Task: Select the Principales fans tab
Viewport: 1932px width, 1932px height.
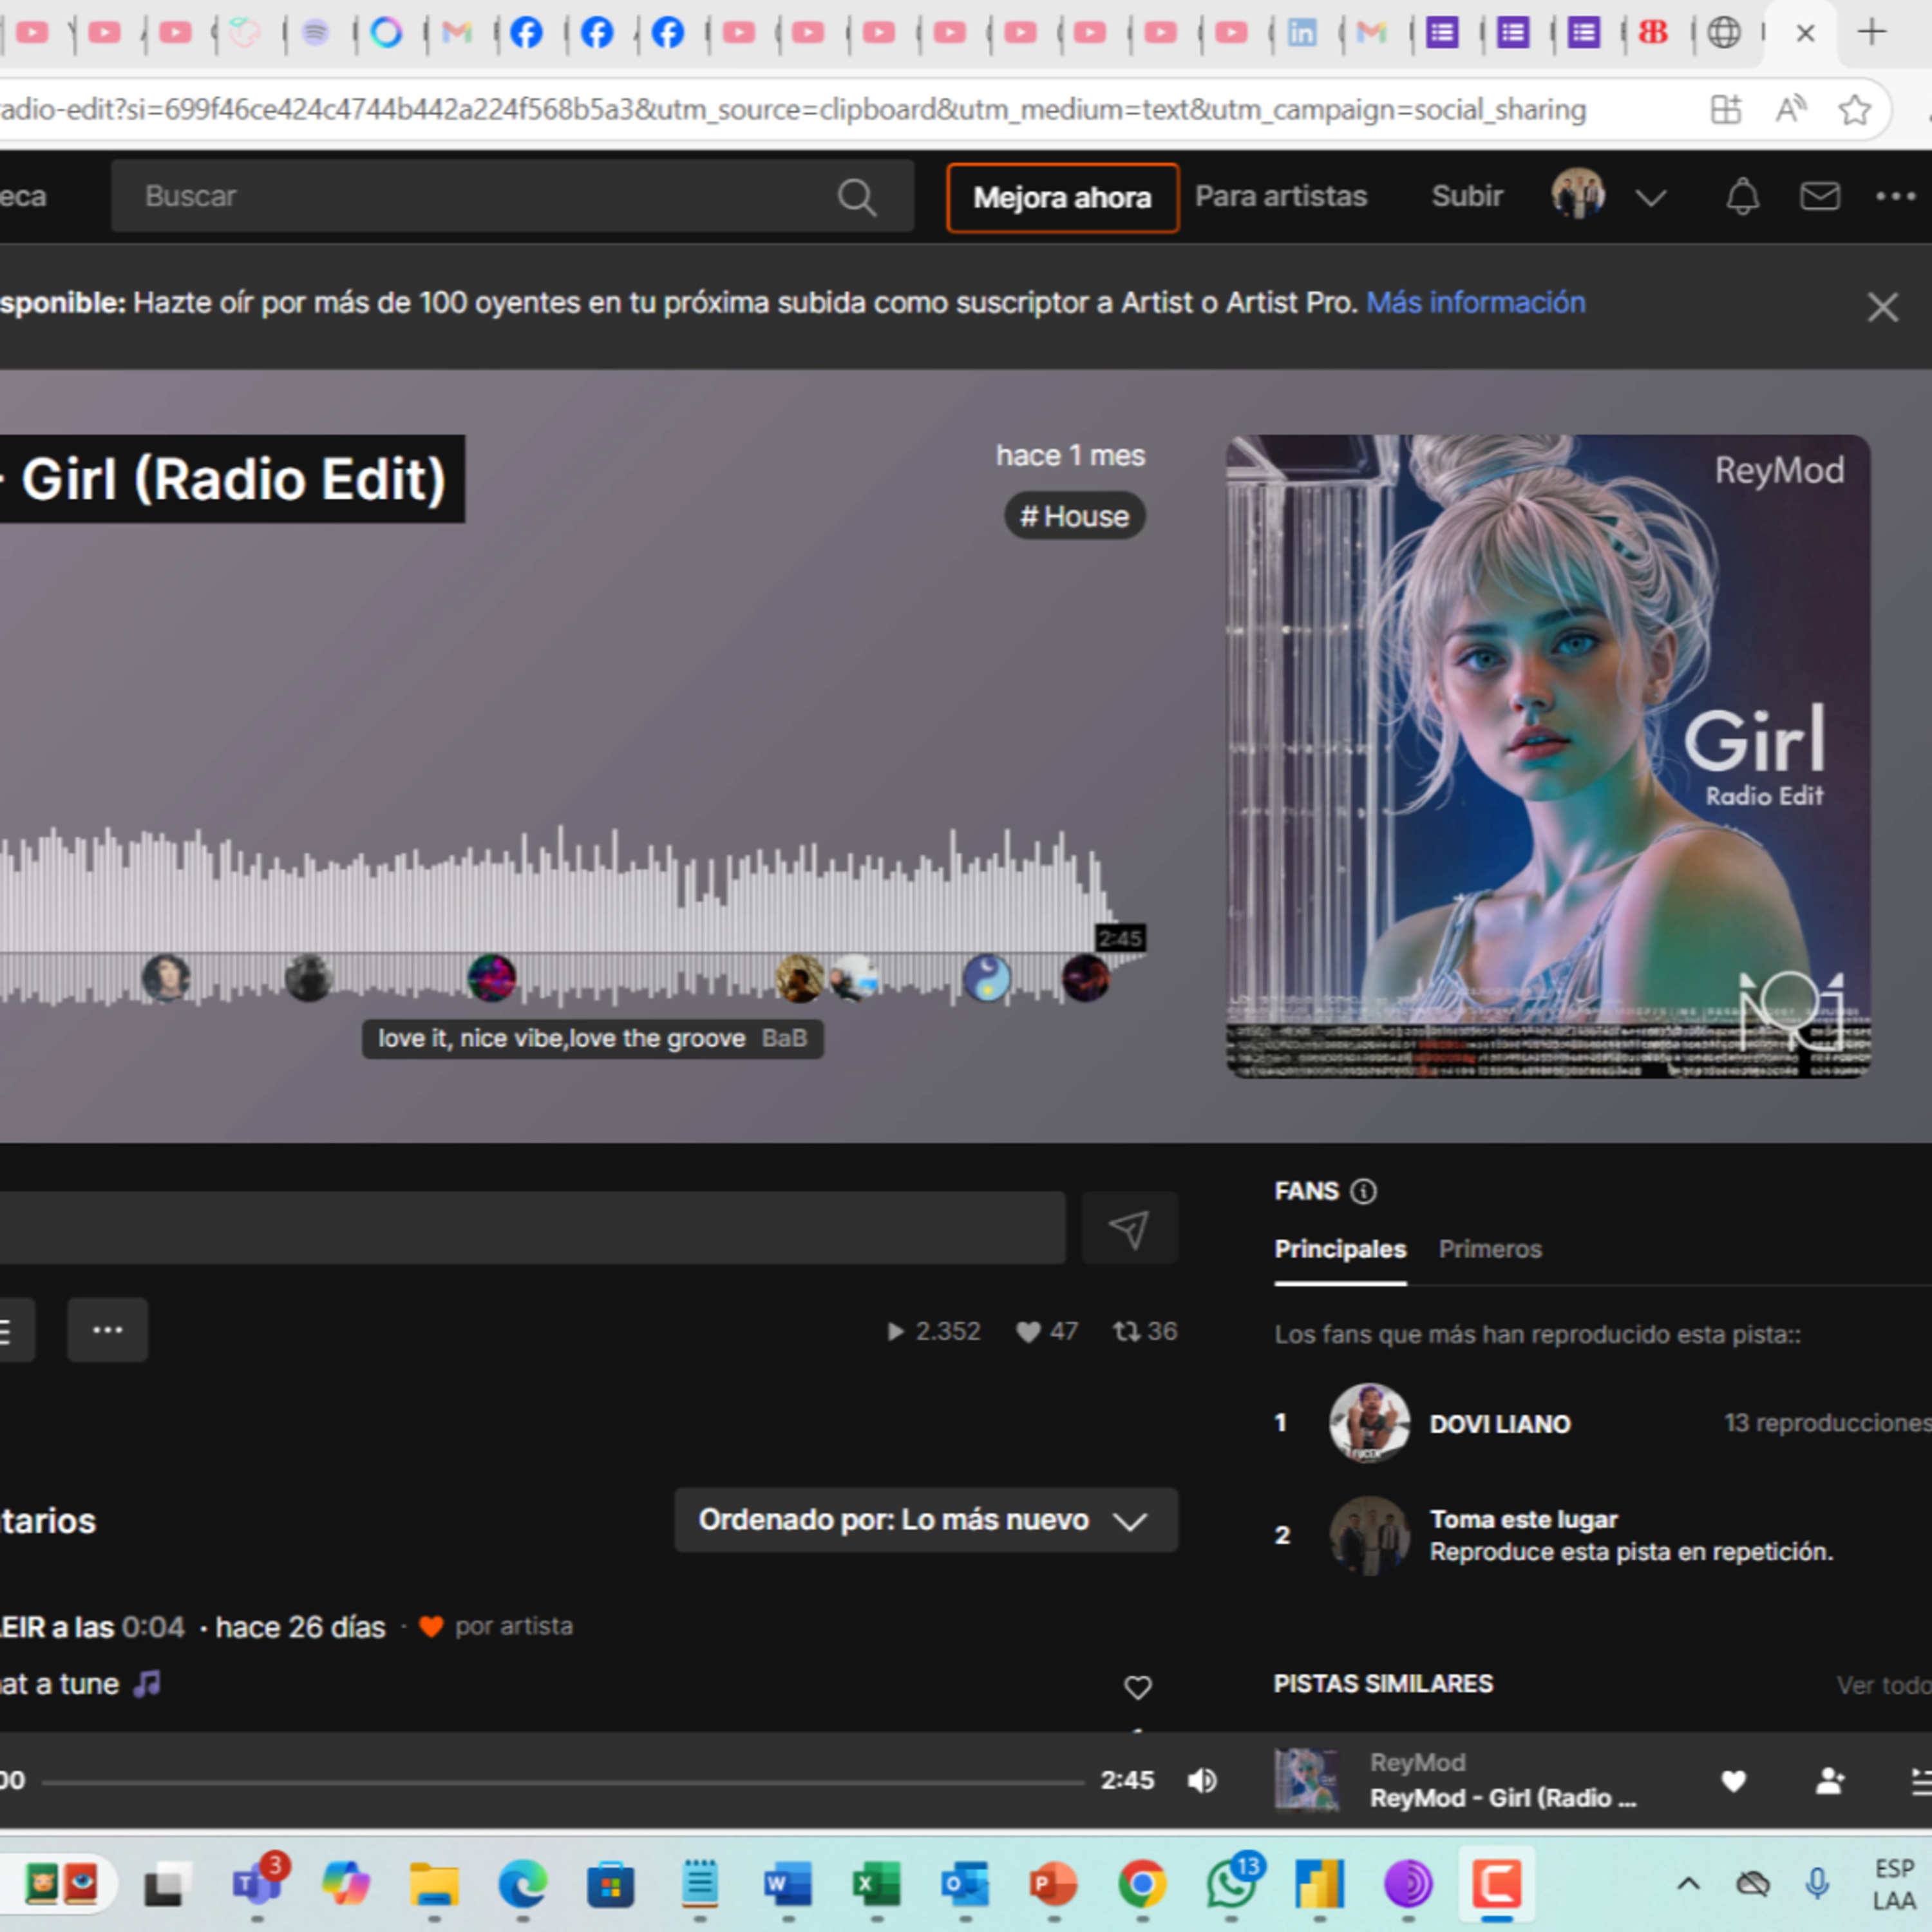Action: tap(1340, 1248)
